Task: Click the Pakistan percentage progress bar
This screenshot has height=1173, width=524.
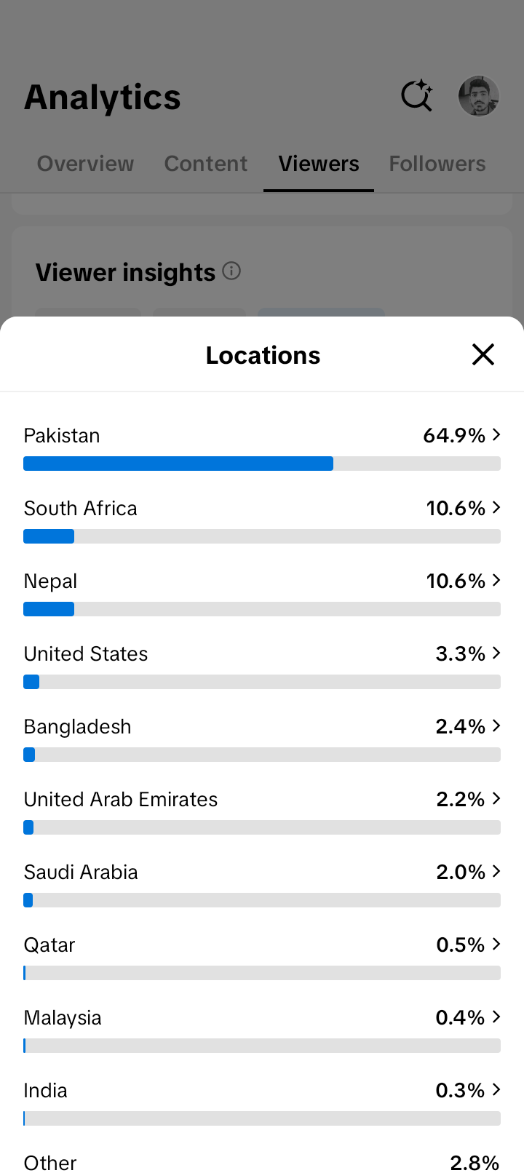Action: [x=262, y=464]
